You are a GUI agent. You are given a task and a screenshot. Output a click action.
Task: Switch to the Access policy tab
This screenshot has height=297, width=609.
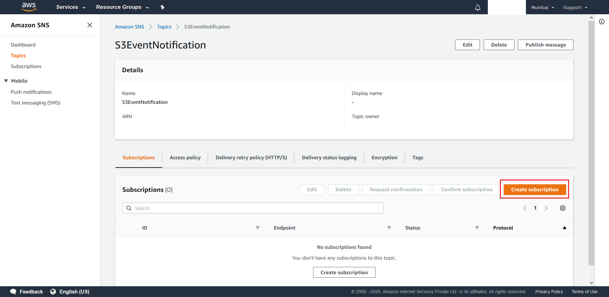point(185,157)
